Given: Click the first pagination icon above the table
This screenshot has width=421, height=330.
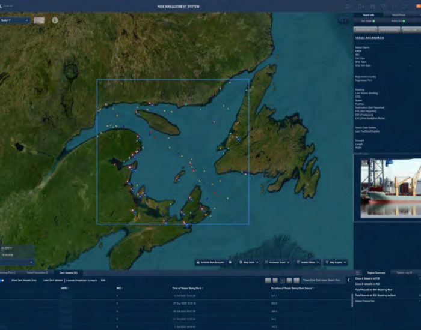Looking at the screenshot, I should tap(268, 280).
